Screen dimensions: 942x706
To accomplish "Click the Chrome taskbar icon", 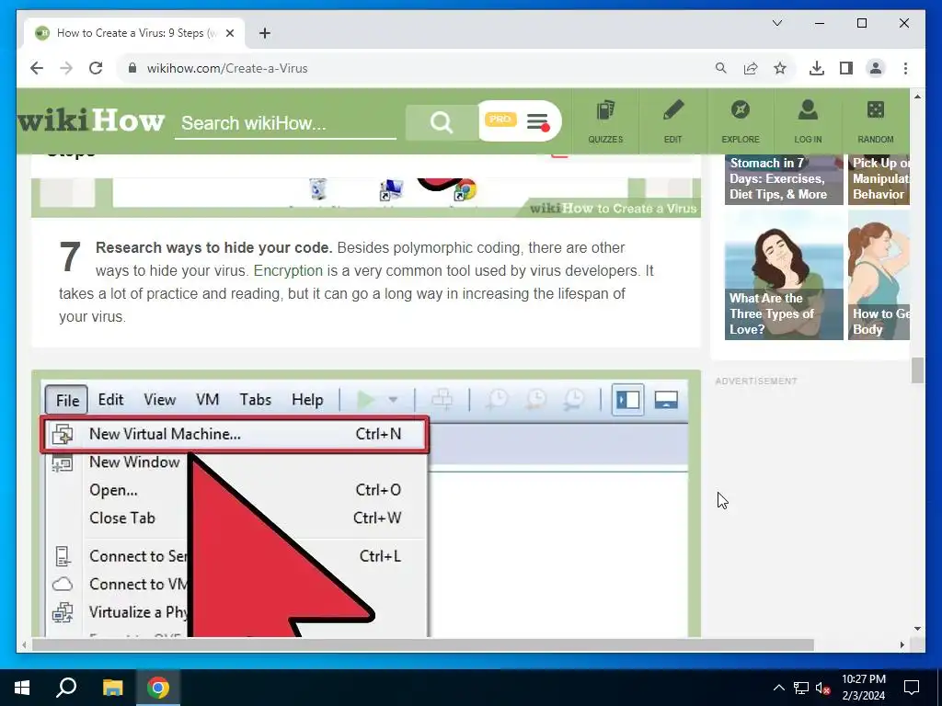I will pyautogui.click(x=158, y=688).
